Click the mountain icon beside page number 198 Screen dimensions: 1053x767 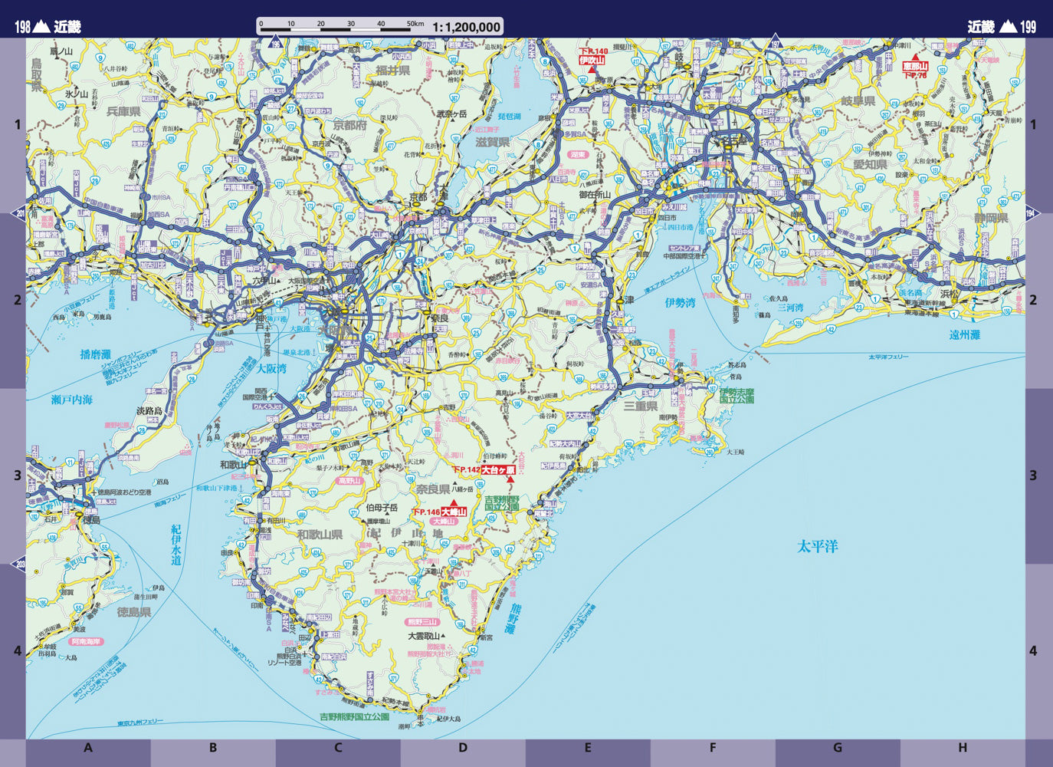(x=41, y=26)
